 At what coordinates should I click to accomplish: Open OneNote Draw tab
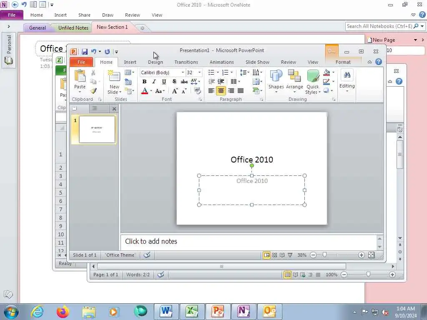click(108, 15)
